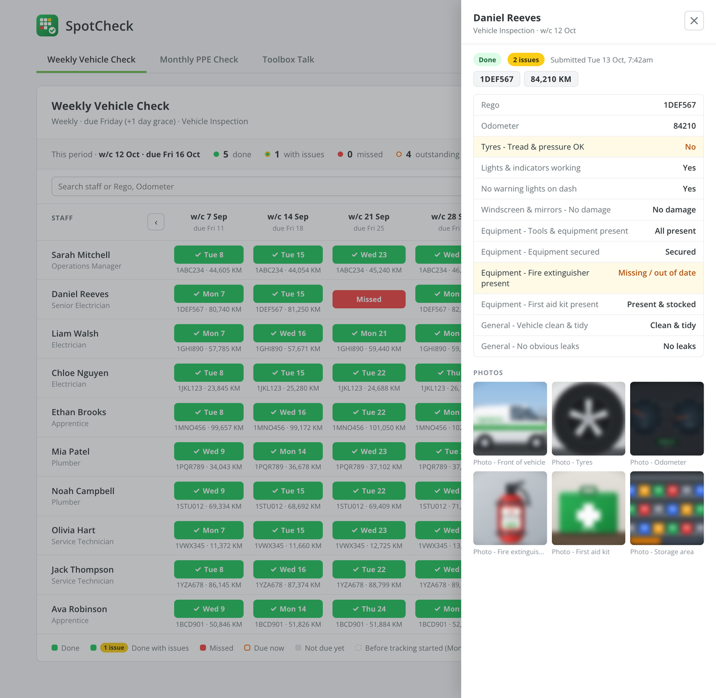Click Olivia Hart's name in the staff list
This screenshot has width=716, height=698.
point(73,530)
